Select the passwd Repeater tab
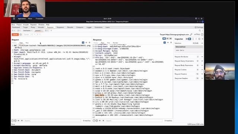The width and height of the screenshot is (238, 134). pyautogui.click(x=38, y=31)
